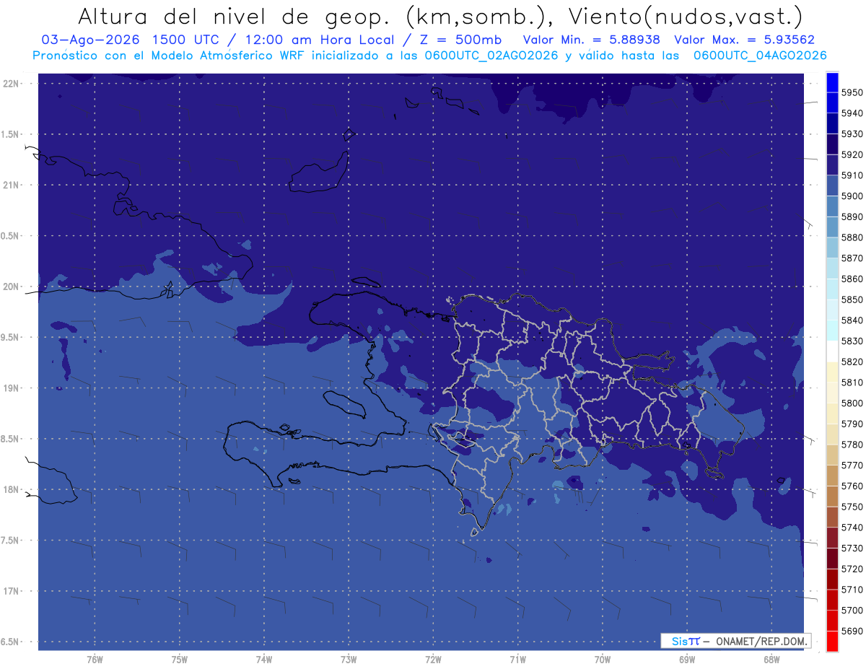Click the 21N latitude label
The image size is (866, 669).
[x=12, y=185]
